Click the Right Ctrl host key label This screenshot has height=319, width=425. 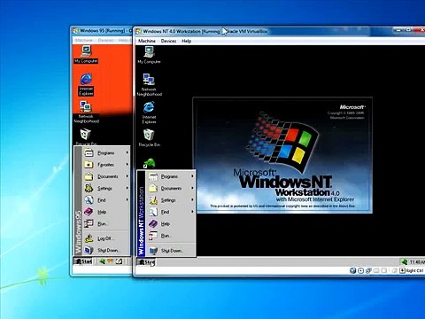(x=415, y=270)
